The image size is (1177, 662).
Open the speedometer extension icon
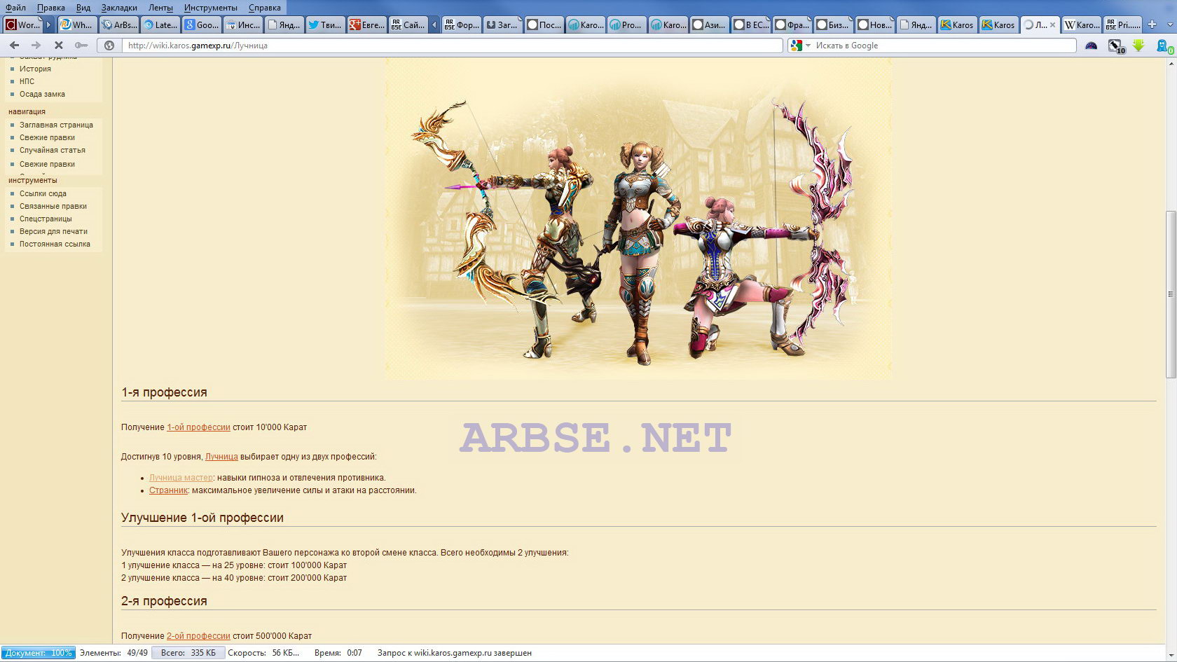pos(1091,46)
